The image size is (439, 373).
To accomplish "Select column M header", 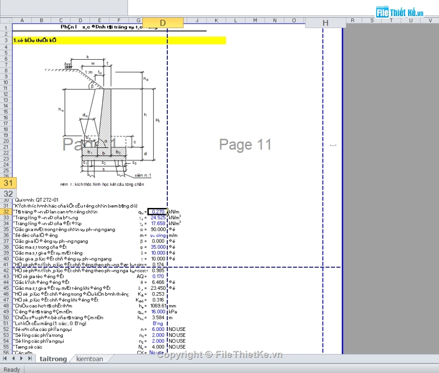I will pos(255,20).
